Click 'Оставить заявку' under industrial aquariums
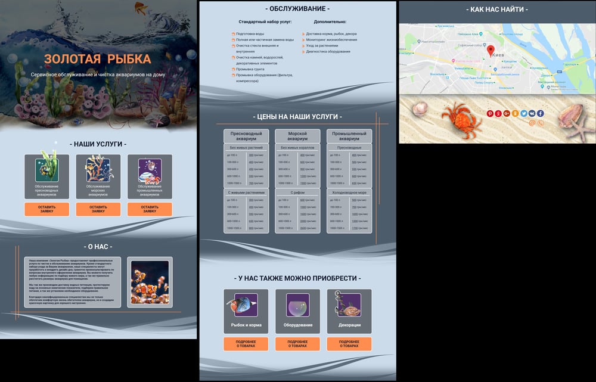The image size is (596, 382). tap(150, 209)
